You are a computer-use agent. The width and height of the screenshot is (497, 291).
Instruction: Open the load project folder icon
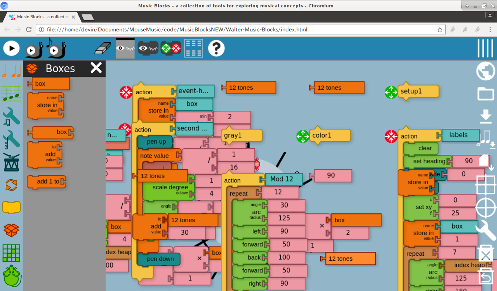pyautogui.click(x=485, y=94)
